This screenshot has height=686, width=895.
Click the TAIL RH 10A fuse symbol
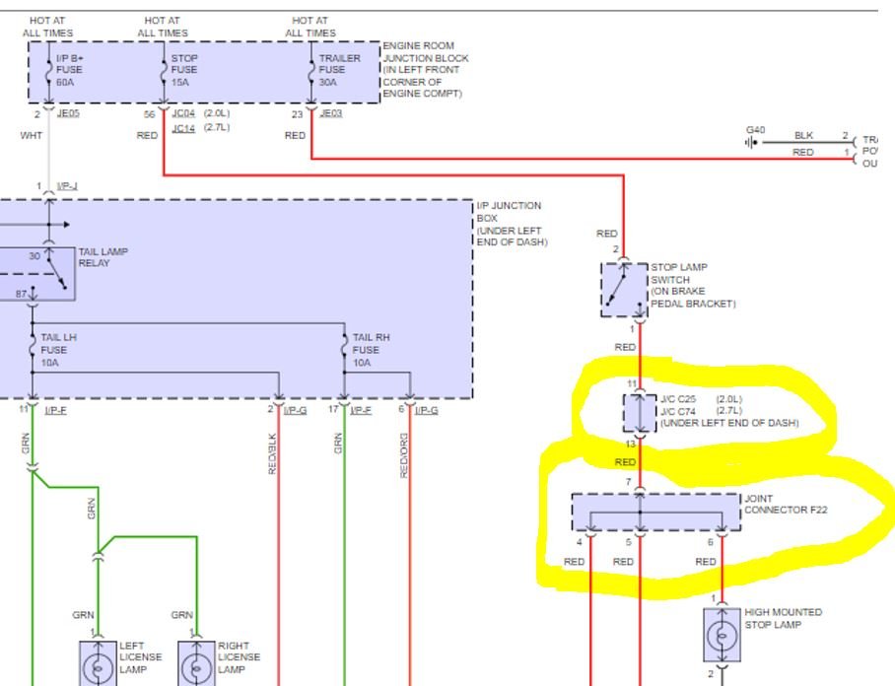pyautogui.click(x=345, y=350)
